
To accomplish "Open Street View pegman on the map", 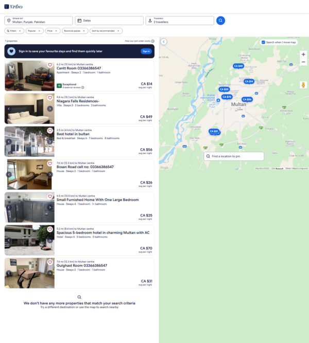I will (x=303, y=85).
